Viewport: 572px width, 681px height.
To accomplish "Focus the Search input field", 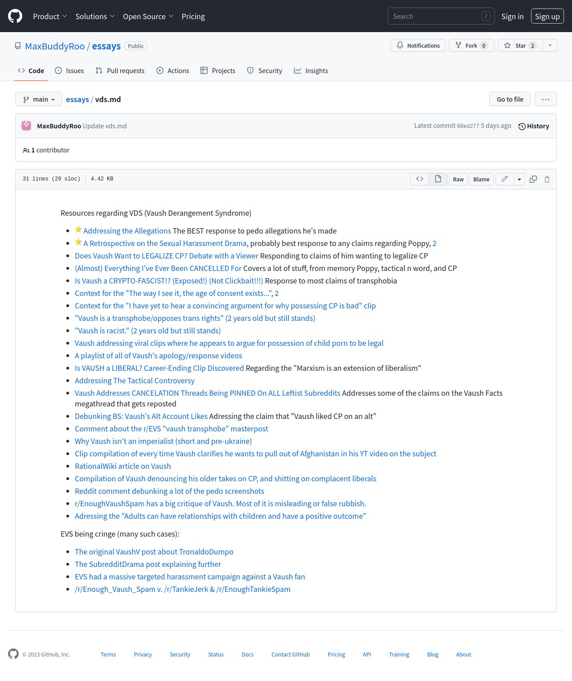I will tap(441, 16).
